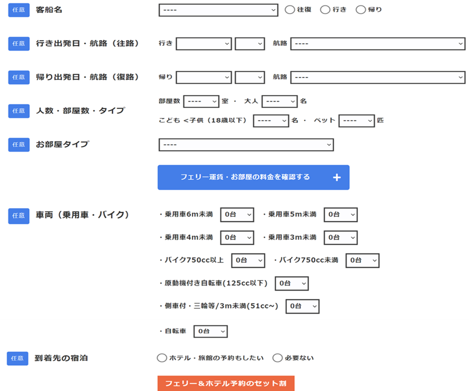The image size is (469, 391).
Task: Set count for 自転車 bicycles
Action: [x=211, y=331]
